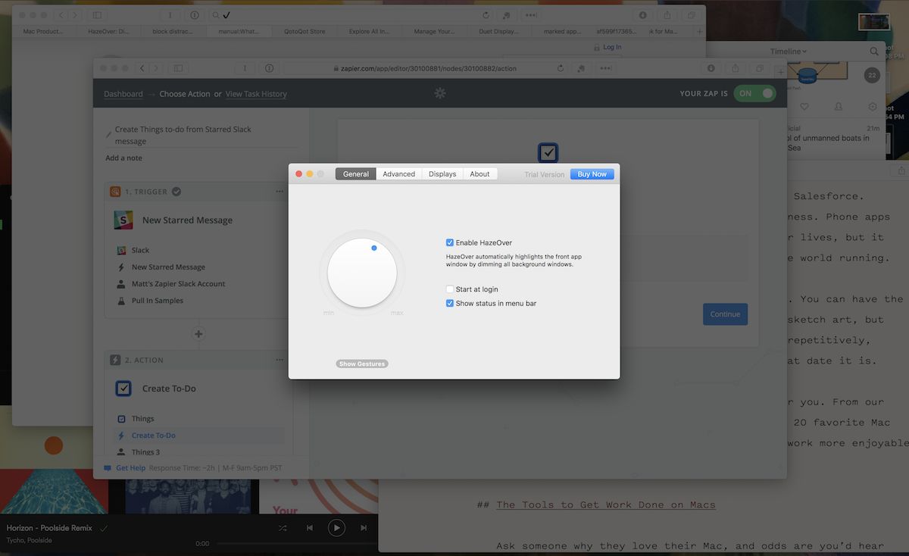Viewport: 909px width, 556px height.
Task: Uncheck Enable HazeOver
Action: point(450,243)
